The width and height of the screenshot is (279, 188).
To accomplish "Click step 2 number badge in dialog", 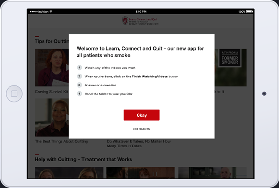I will [79, 76].
